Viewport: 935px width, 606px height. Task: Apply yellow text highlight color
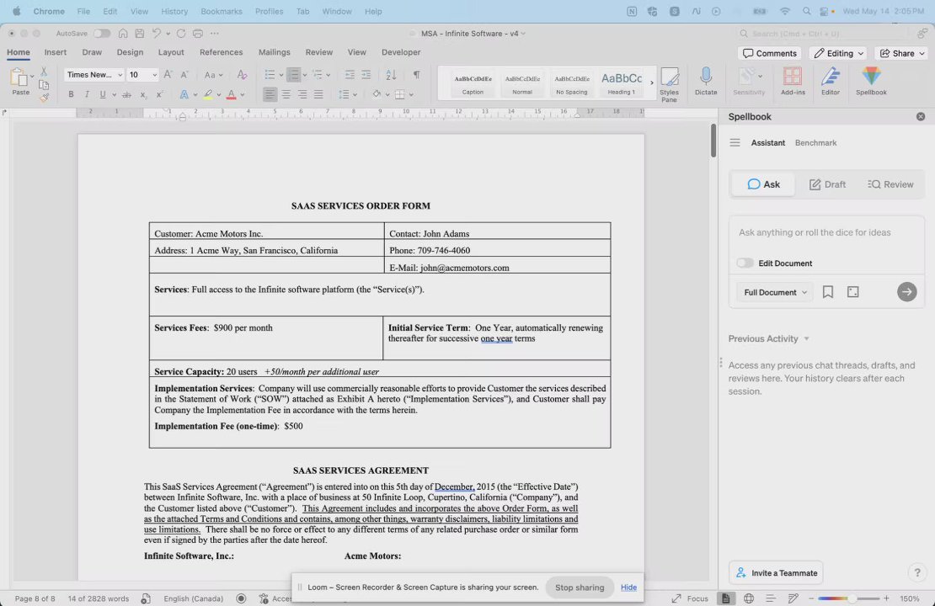[208, 94]
